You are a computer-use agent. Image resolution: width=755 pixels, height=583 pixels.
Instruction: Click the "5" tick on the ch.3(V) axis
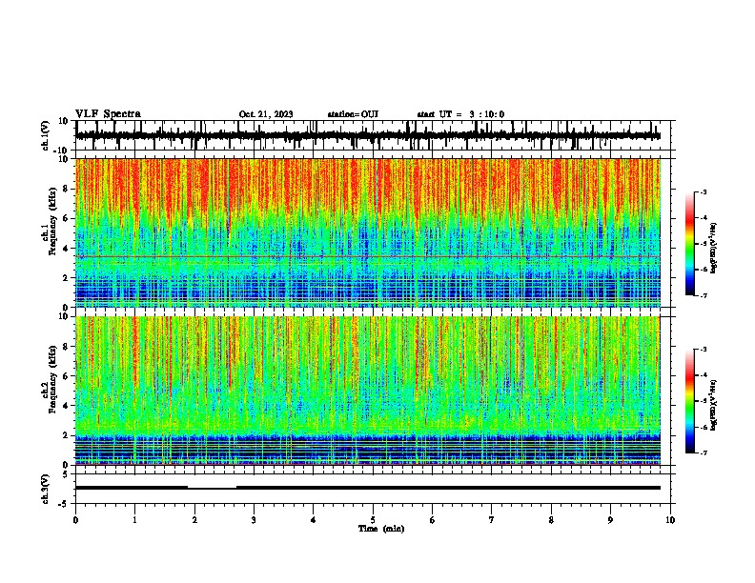click(66, 474)
